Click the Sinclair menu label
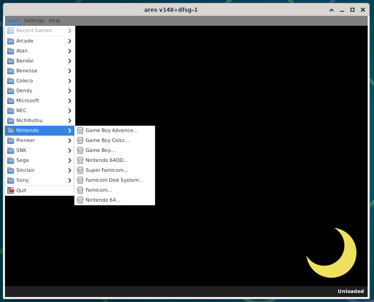 pyautogui.click(x=25, y=170)
